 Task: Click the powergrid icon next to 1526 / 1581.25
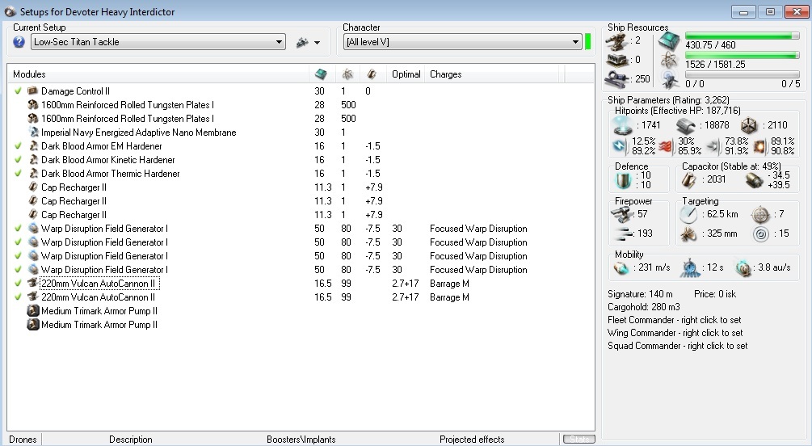(670, 61)
